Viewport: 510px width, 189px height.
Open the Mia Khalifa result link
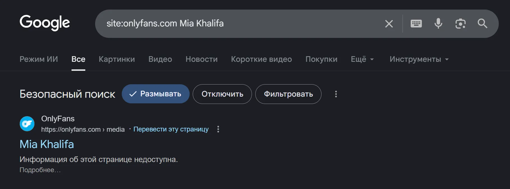(x=46, y=144)
